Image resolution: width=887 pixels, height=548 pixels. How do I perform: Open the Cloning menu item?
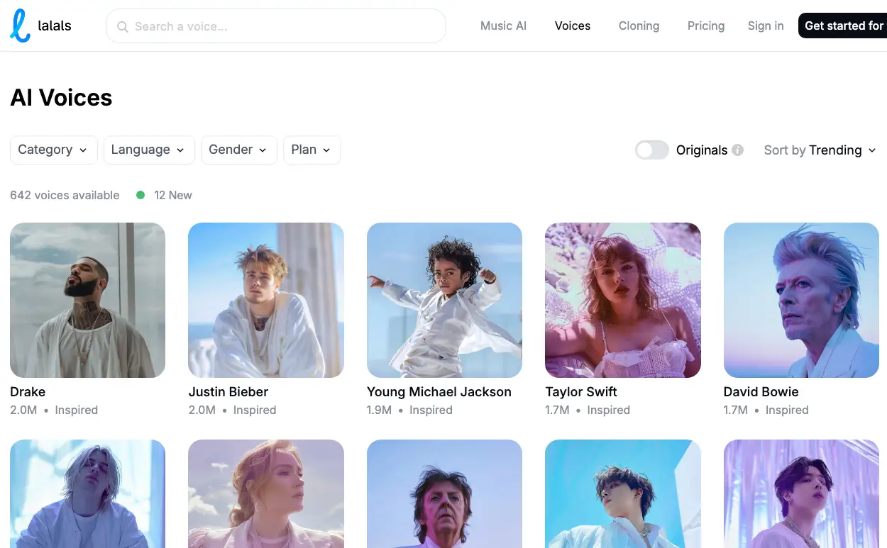[x=639, y=26]
